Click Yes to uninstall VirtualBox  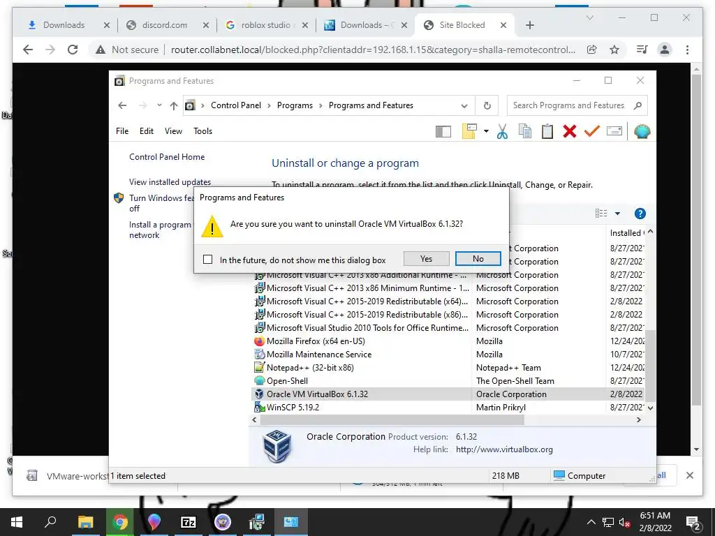point(427,259)
